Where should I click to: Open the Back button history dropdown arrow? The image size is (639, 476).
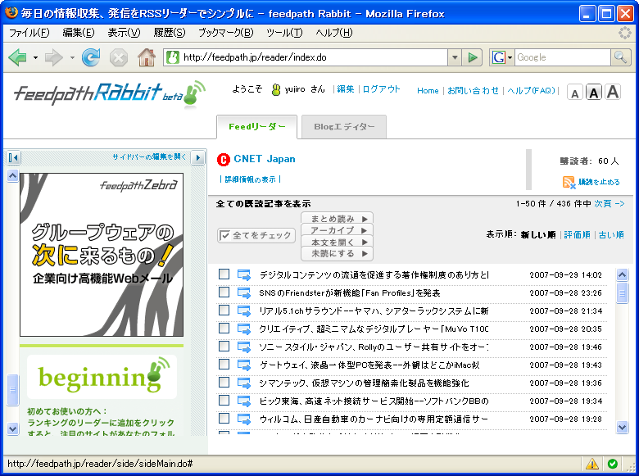[x=36, y=57]
